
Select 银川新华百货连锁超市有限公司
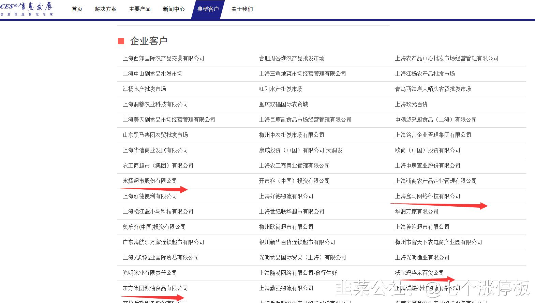pos(297,242)
